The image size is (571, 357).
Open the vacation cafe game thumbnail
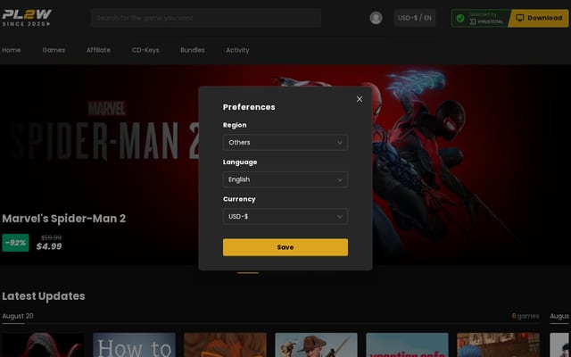tap(407, 345)
